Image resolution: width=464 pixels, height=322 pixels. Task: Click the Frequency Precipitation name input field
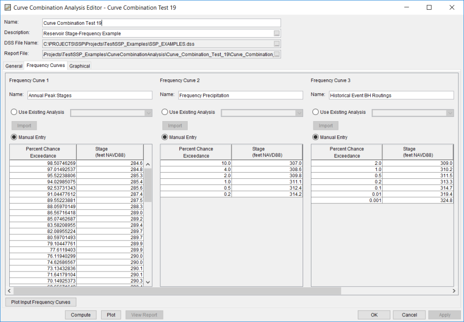(240, 95)
